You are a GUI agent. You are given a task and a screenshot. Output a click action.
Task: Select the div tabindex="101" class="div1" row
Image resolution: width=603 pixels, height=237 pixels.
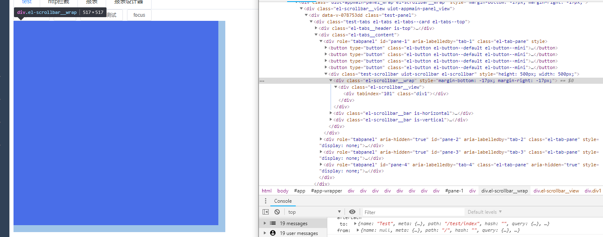(396, 94)
